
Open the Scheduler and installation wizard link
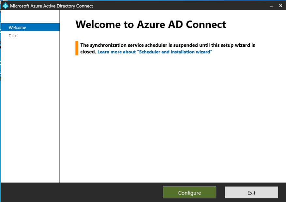click(x=155, y=52)
